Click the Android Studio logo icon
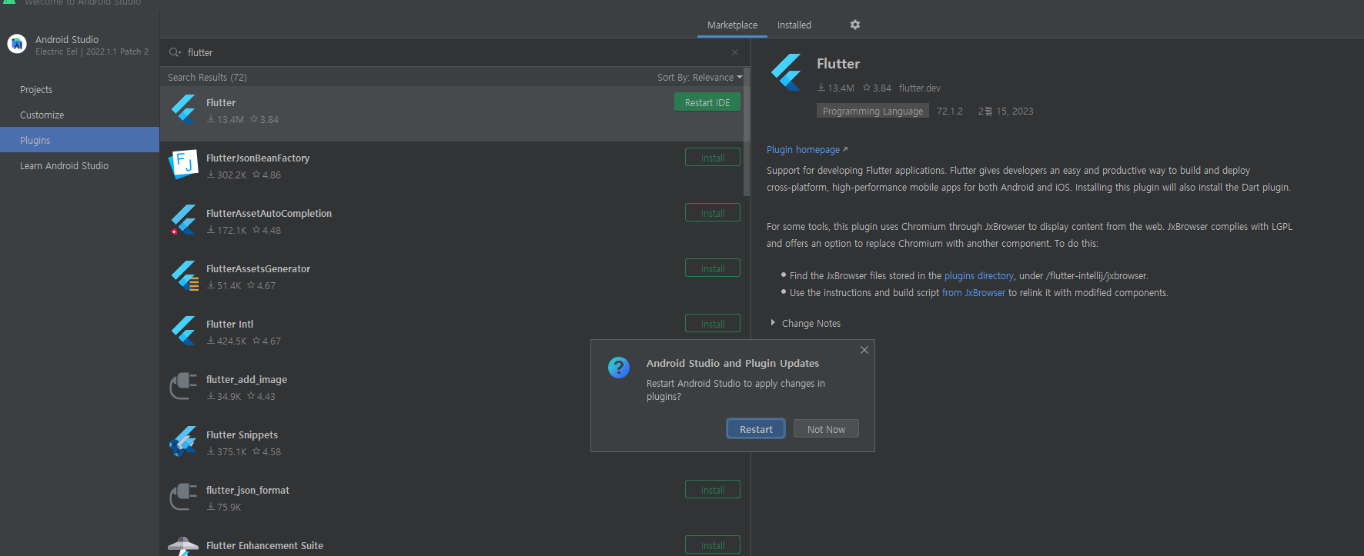This screenshot has width=1364, height=556. pos(17,45)
